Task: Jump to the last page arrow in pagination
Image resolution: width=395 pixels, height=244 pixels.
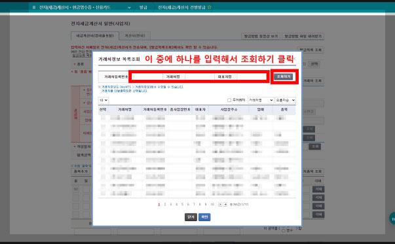Action: (225, 205)
